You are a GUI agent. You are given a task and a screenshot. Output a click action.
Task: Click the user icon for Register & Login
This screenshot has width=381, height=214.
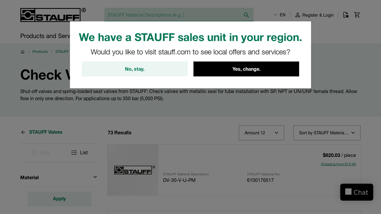[x=298, y=15]
